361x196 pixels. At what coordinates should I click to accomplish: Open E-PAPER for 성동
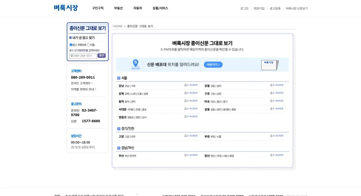(x=277, y=109)
